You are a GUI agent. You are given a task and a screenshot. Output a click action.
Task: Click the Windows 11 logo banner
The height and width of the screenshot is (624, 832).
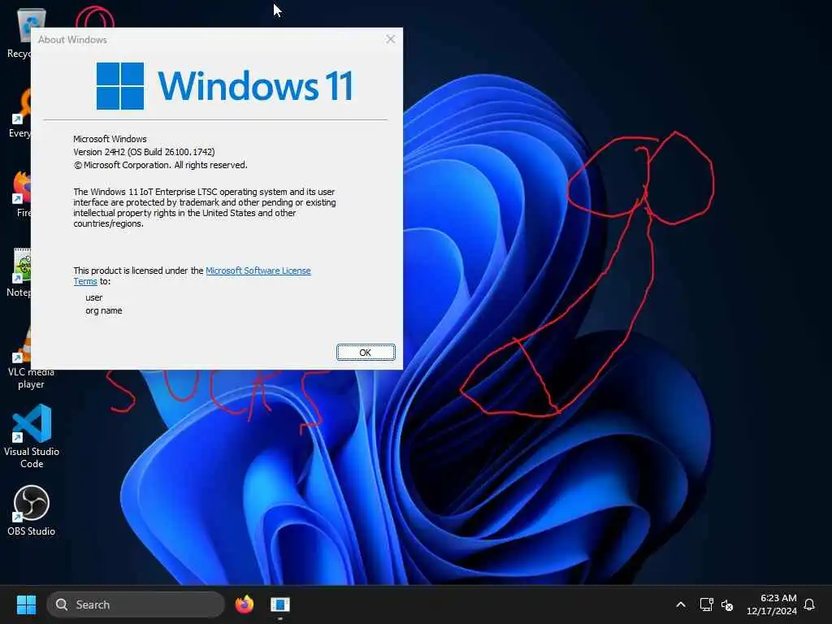point(224,86)
